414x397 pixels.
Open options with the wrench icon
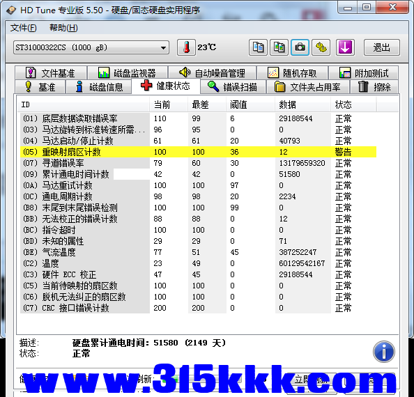click(321, 47)
